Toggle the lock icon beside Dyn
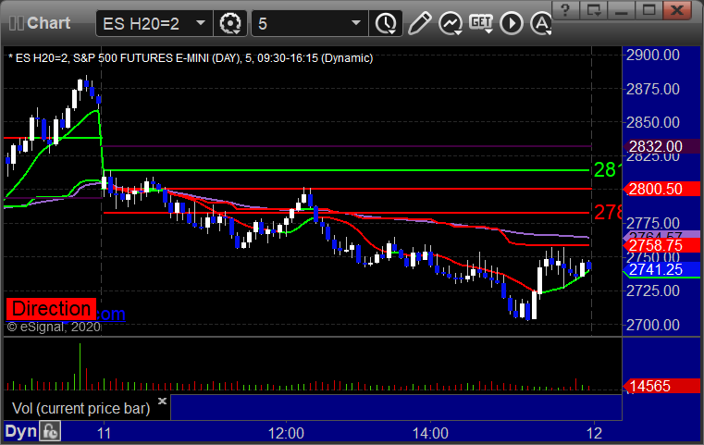704x445 pixels. click(x=49, y=431)
